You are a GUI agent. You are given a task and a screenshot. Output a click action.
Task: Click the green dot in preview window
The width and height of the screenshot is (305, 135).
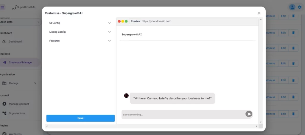pos(126,21)
